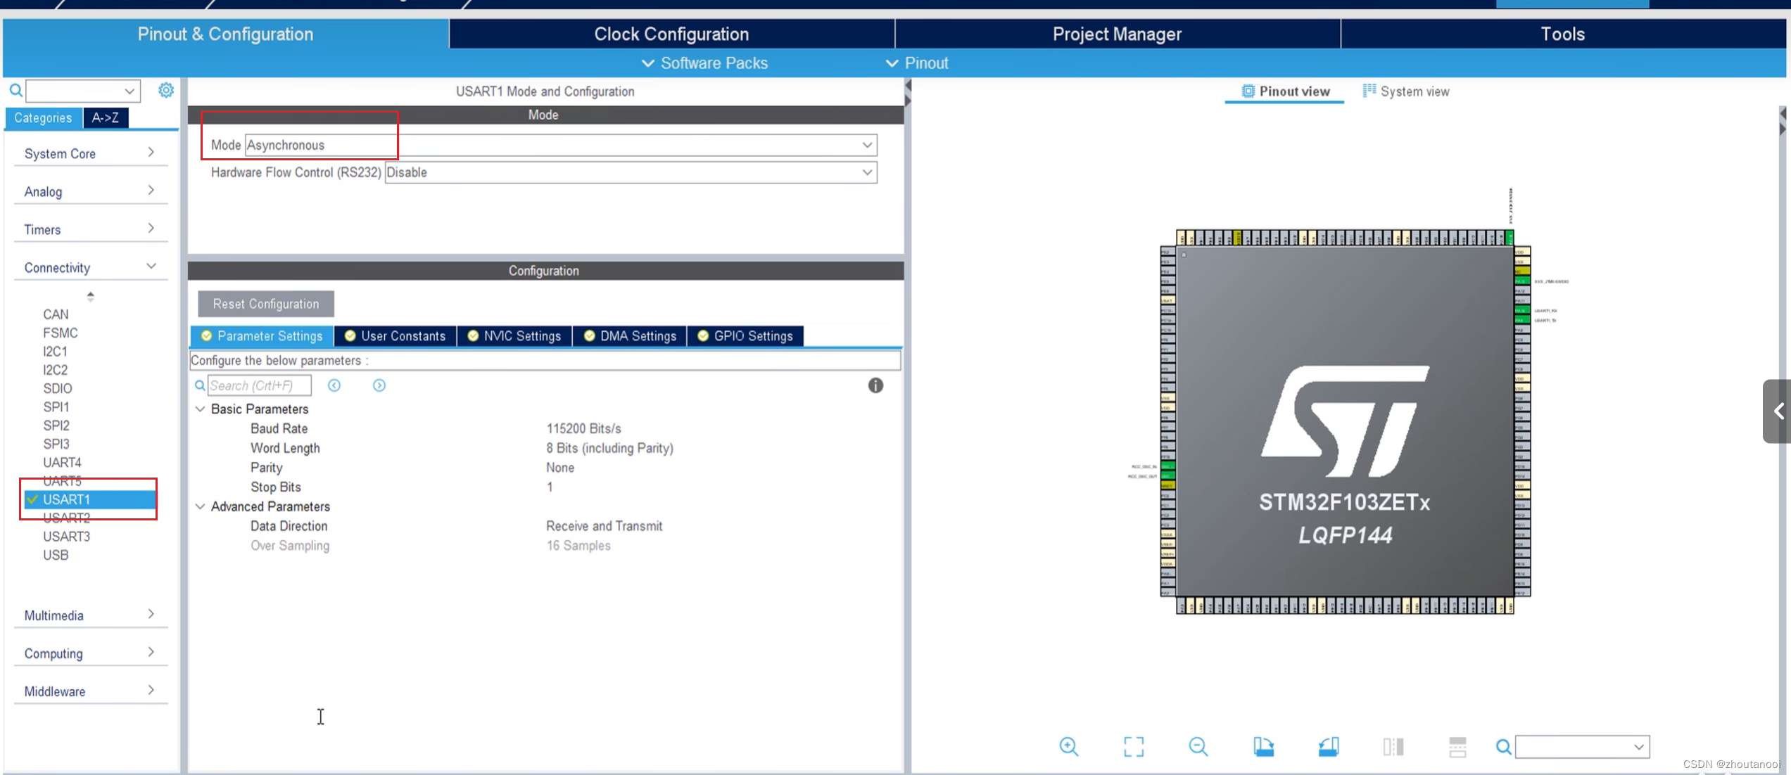
Task: Go to next search result arrow
Action: [379, 385]
